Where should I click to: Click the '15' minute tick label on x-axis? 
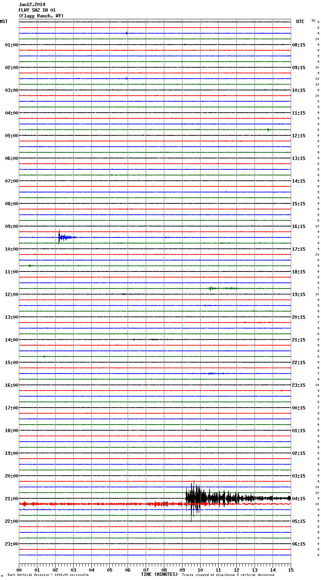(291, 570)
